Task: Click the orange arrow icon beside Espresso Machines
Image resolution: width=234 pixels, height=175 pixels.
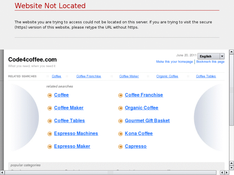Action: (50, 134)
